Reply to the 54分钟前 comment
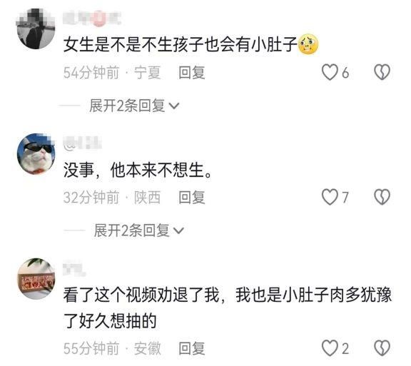This screenshot has width=411, height=366. tap(192, 73)
